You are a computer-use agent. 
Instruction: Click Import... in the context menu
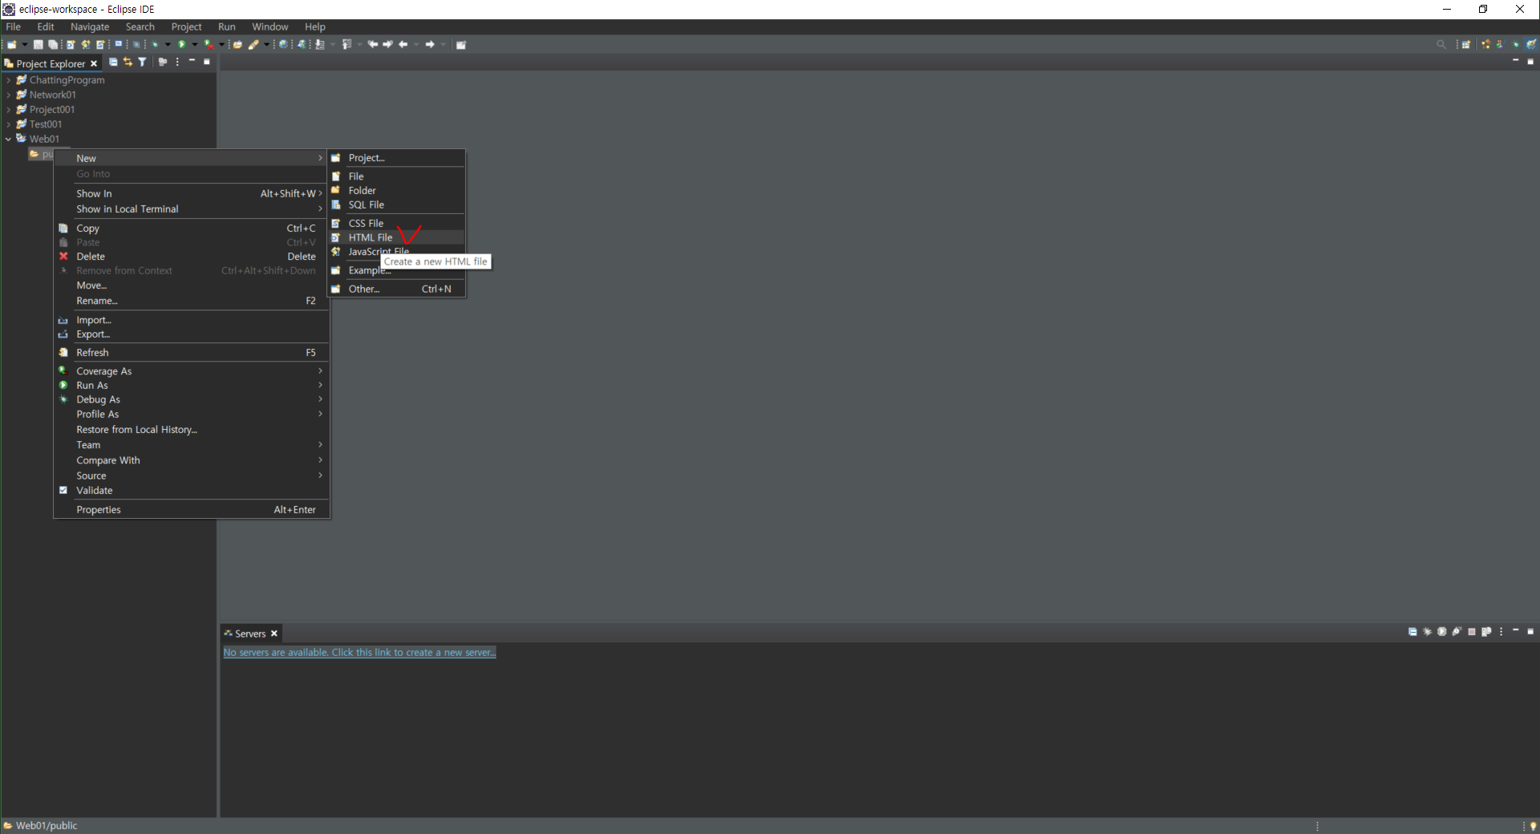point(191,320)
